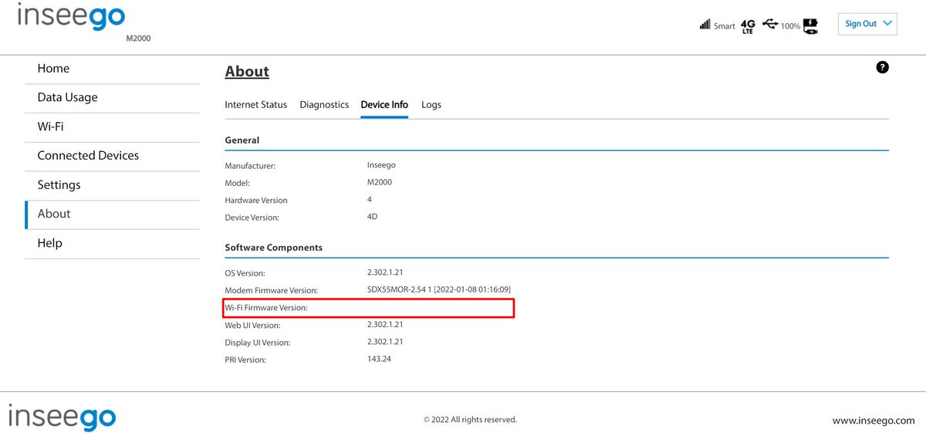The image size is (926, 436).
Task: Click the General section heading
Action: pos(242,140)
